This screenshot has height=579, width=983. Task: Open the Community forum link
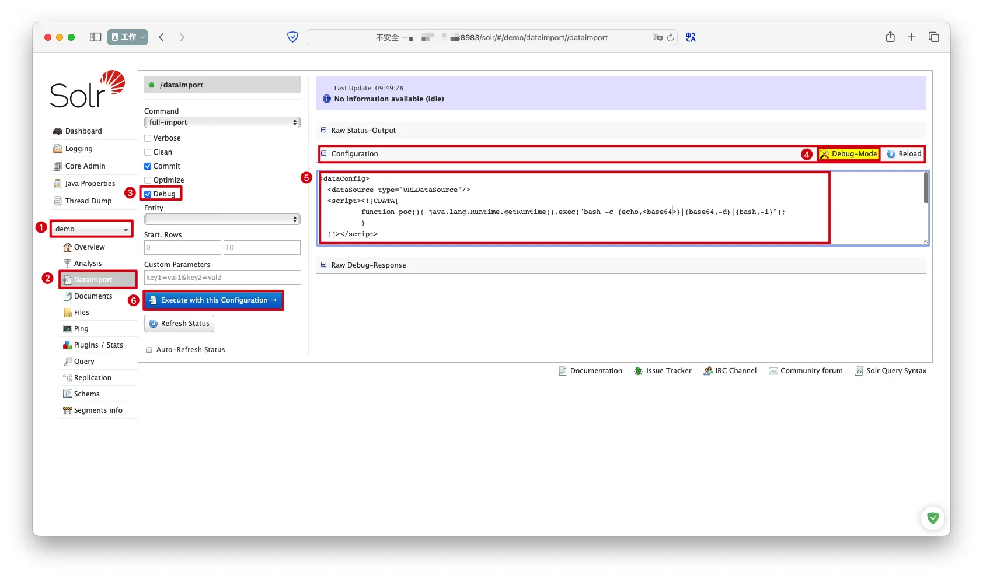pyautogui.click(x=806, y=371)
